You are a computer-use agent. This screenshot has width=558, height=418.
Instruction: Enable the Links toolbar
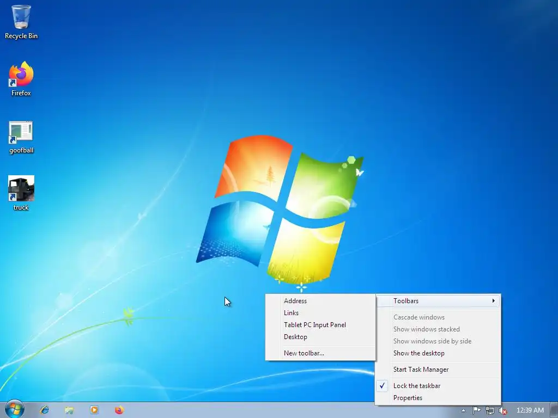[320, 313]
